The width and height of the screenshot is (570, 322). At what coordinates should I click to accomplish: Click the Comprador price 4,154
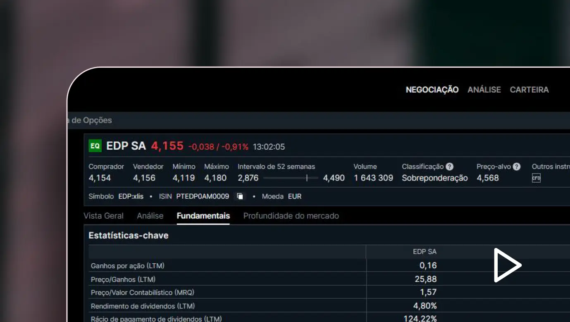pos(100,178)
